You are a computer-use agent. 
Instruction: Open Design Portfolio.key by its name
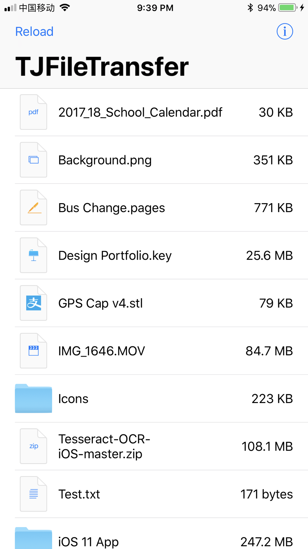tap(115, 256)
